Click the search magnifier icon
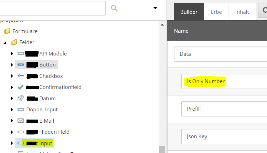267x153 pixels. click(x=115, y=8)
